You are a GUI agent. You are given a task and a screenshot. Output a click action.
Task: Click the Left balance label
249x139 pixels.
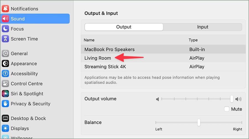click(159, 129)
